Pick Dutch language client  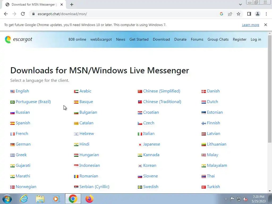212,102
